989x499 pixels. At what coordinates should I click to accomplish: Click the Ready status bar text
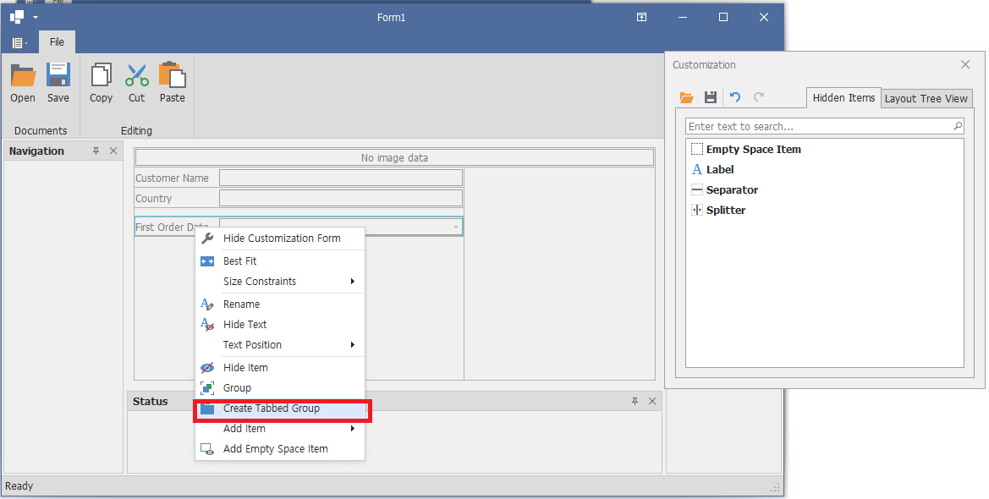coord(19,485)
